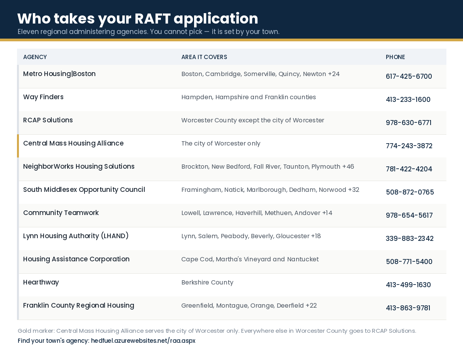
Task: Click Greenfield, Montague, Orange coverage area
Action: coord(249,305)
